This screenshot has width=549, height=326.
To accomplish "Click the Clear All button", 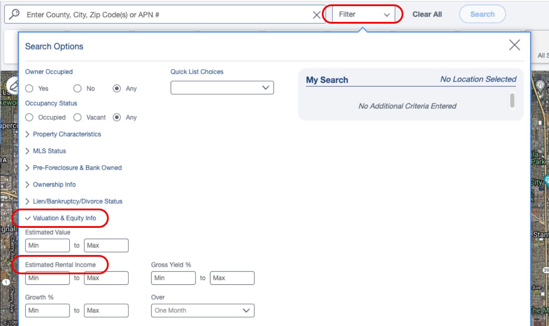I will [427, 14].
